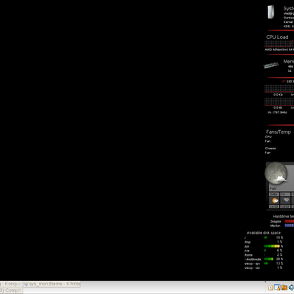This screenshot has height=294, width=294.
Task: Click the root 10 % disk bar
Action: tap(265, 237)
